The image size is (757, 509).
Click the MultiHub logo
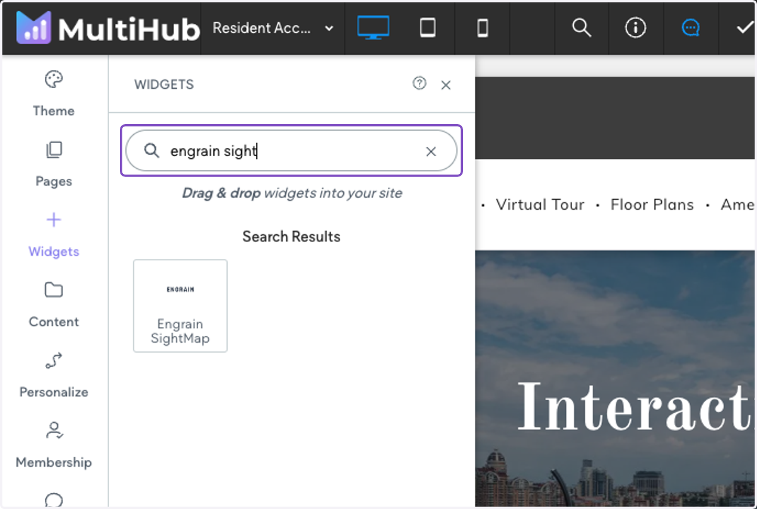(x=108, y=28)
